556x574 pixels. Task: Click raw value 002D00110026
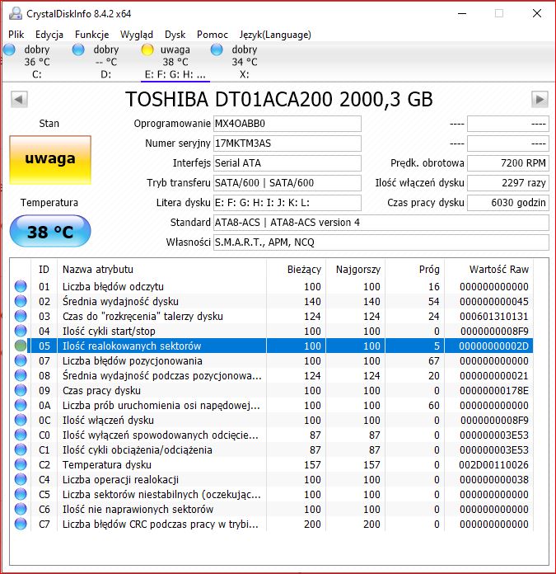pos(493,465)
